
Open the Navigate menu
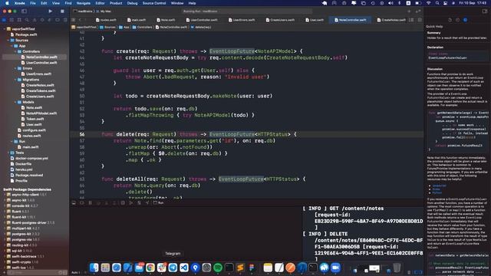pos(84,3)
